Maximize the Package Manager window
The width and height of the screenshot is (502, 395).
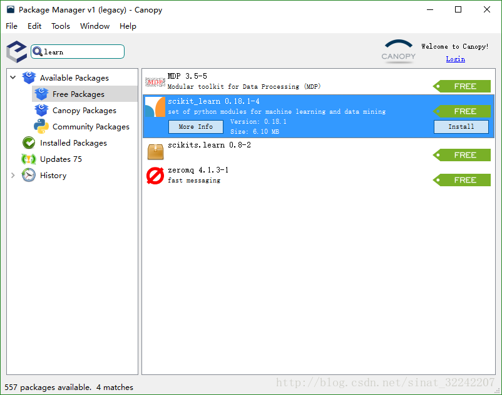point(458,9)
